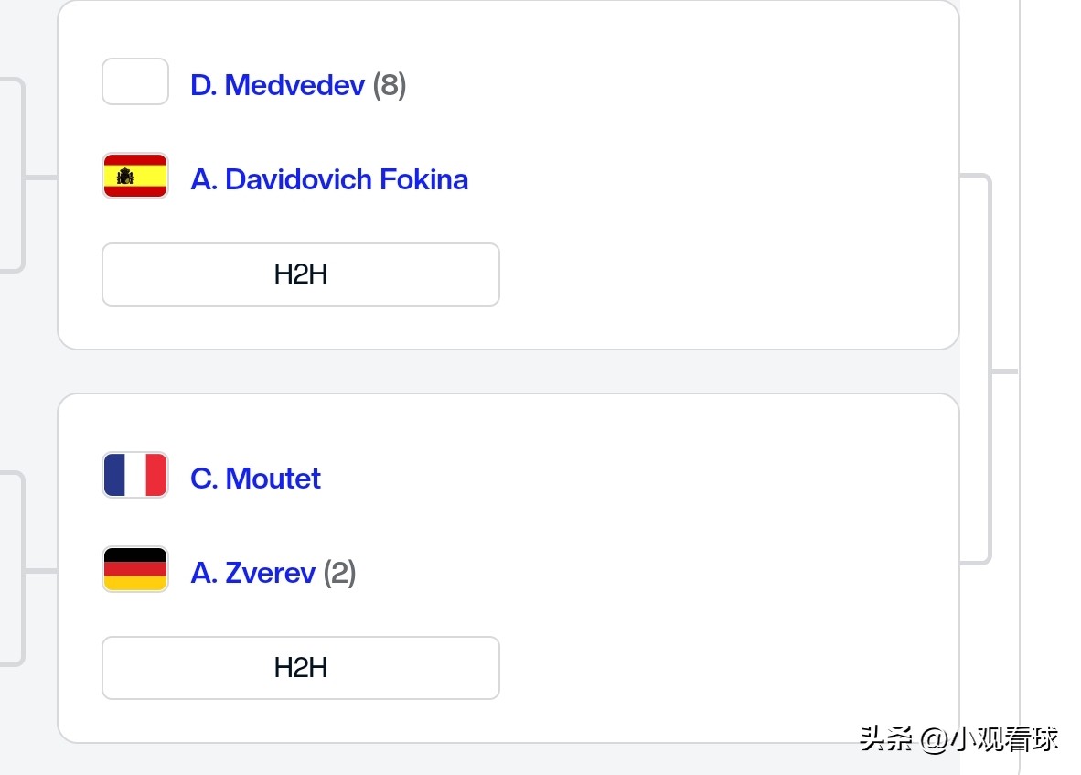Viewport: 1081px width, 775px height.
Task: Click the 头条 @小观看球 watermark
Action: (958, 739)
